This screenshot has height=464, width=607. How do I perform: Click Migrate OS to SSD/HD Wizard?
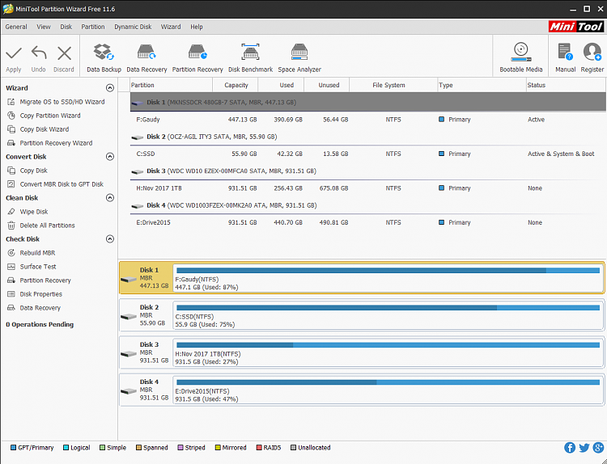[x=62, y=102]
